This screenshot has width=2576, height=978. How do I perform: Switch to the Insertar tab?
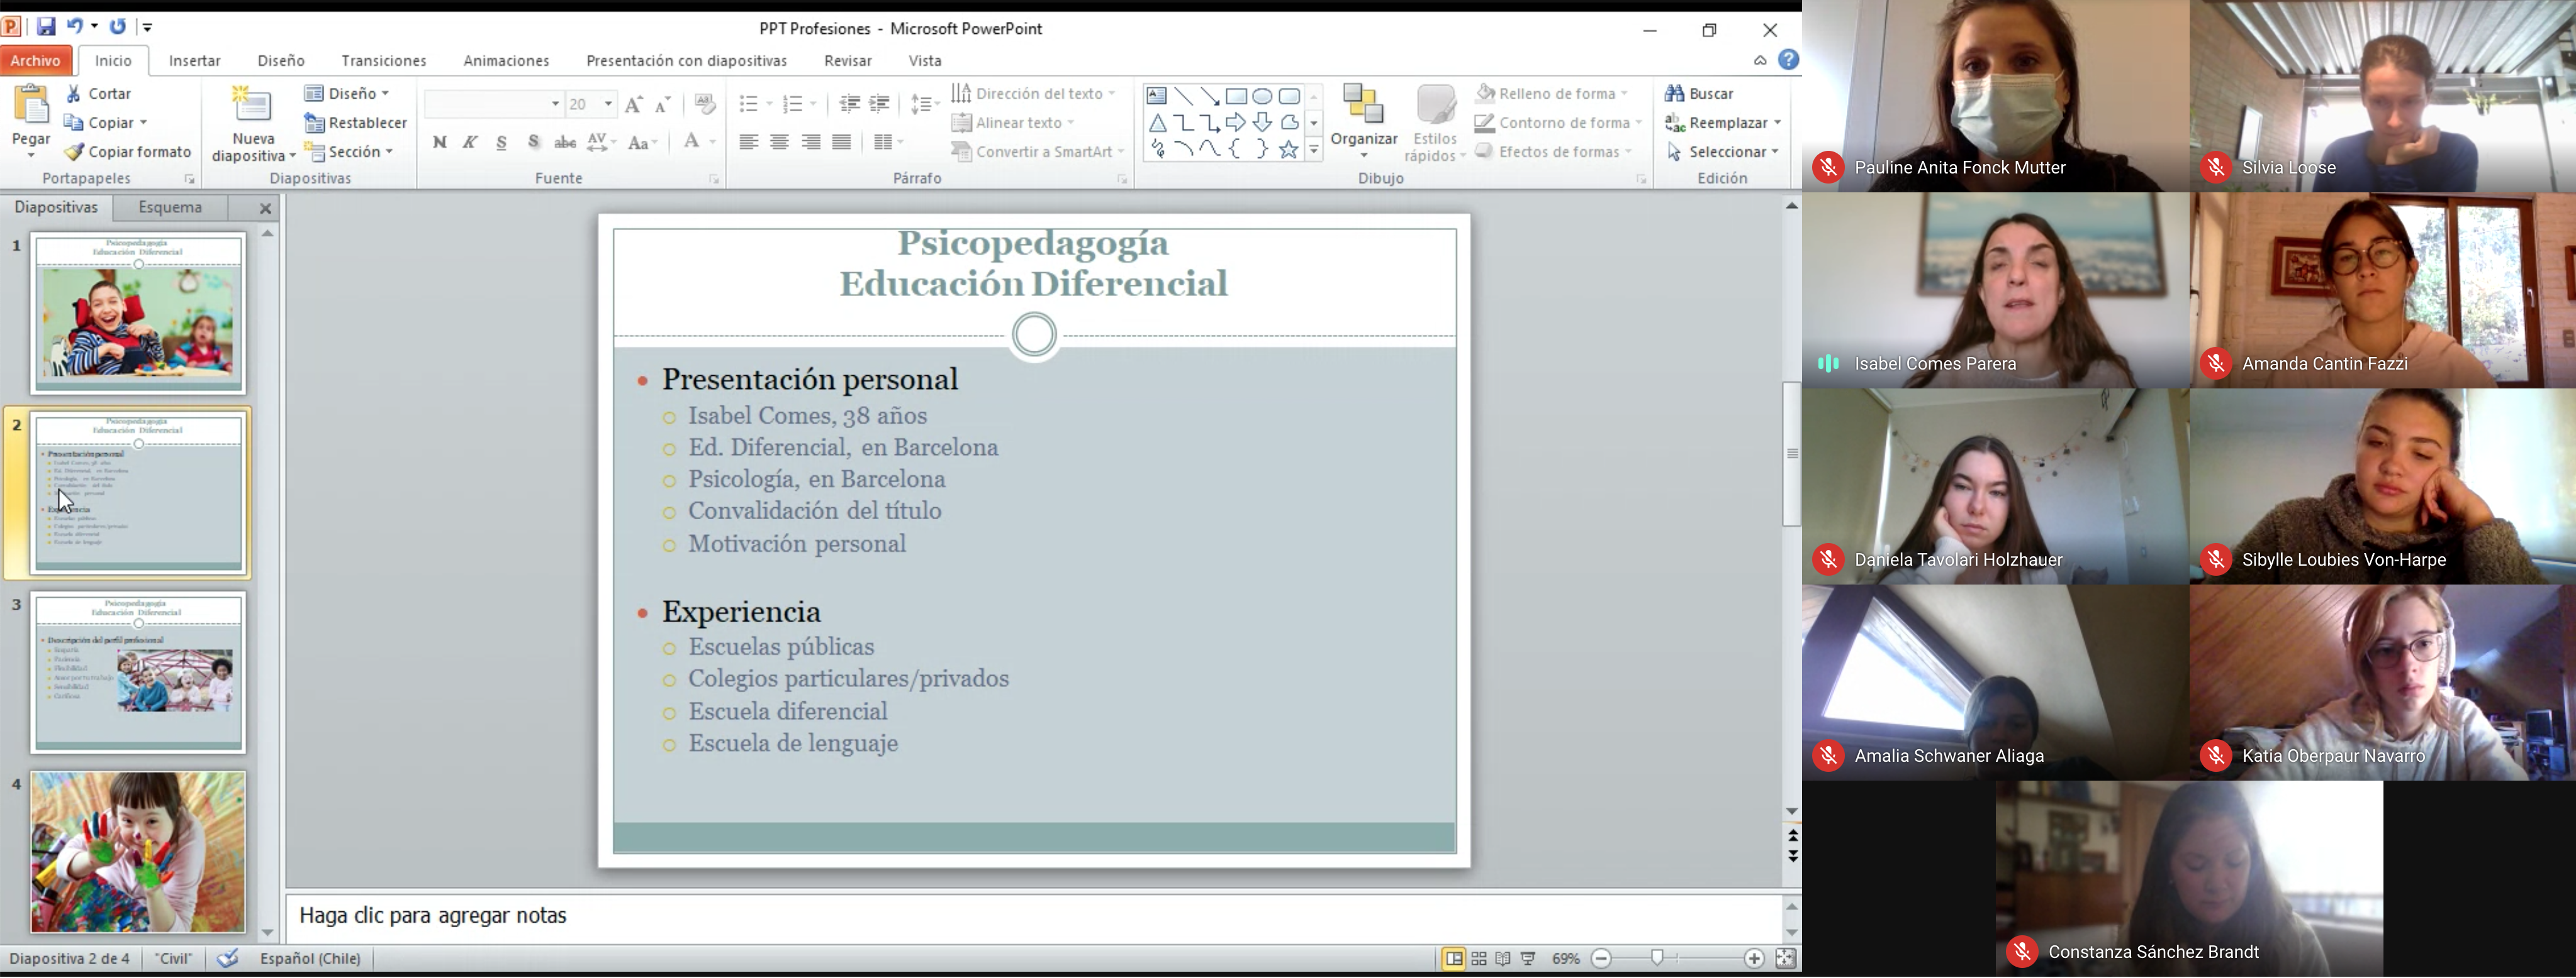click(x=195, y=61)
